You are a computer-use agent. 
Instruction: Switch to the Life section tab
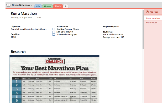38,6
